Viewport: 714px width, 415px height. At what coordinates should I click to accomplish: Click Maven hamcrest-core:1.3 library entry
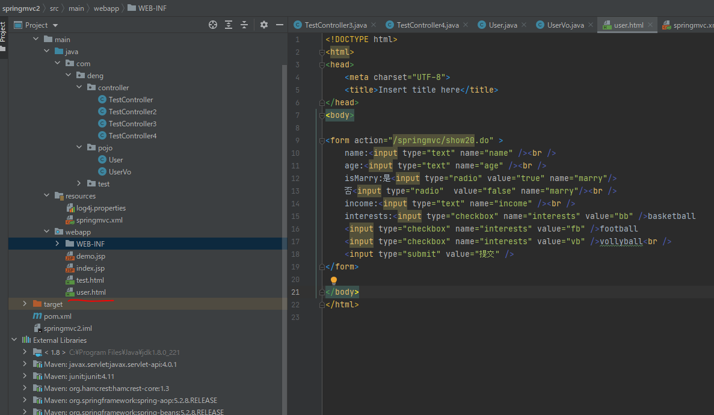click(x=106, y=388)
